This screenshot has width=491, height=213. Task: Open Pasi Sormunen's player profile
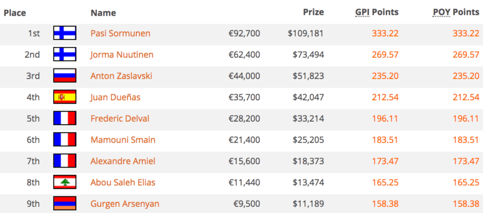120,33
